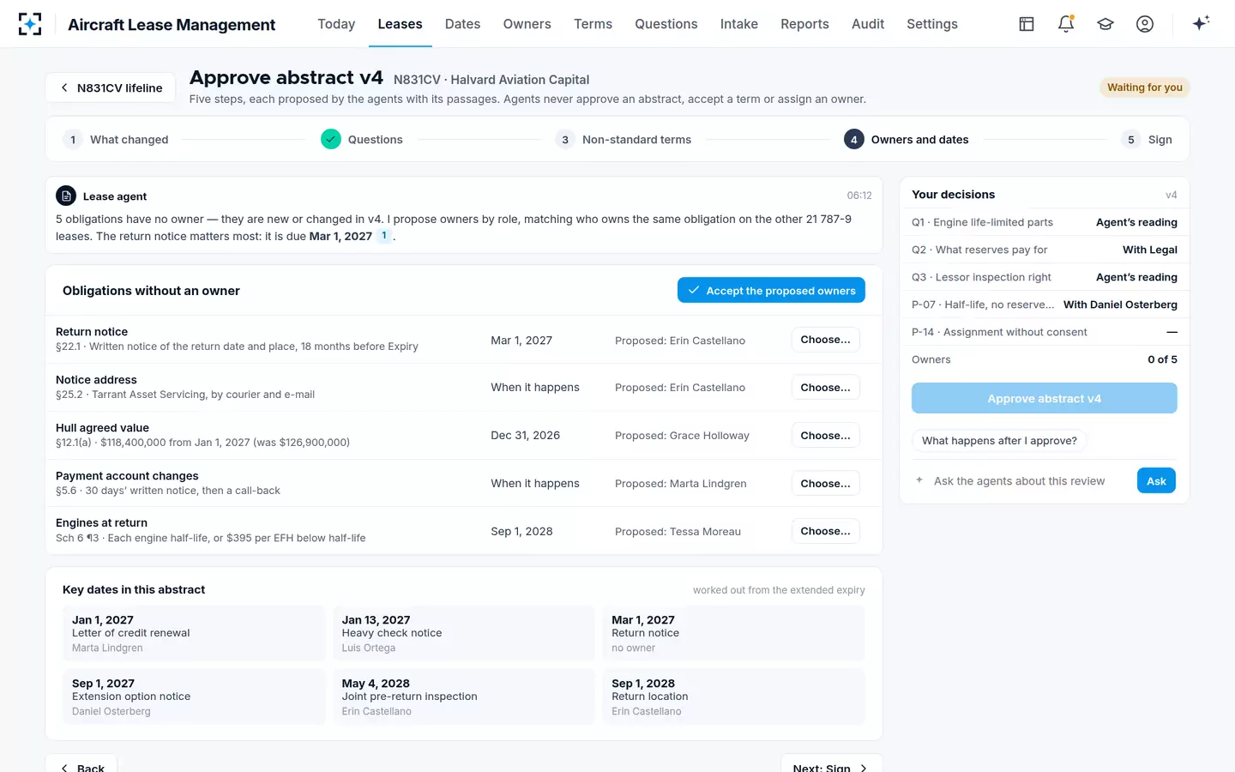This screenshot has width=1235, height=772.
Task: Accept the proposed owners
Action: 771,291
